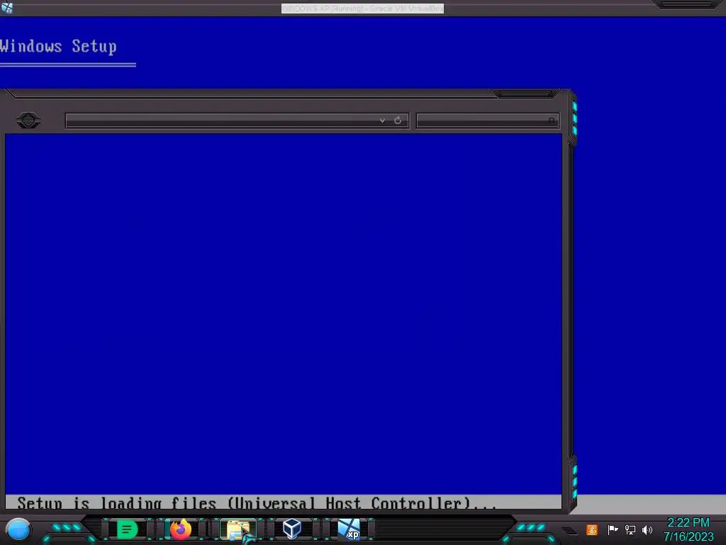Open File Explorer from the taskbar

coord(238,529)
